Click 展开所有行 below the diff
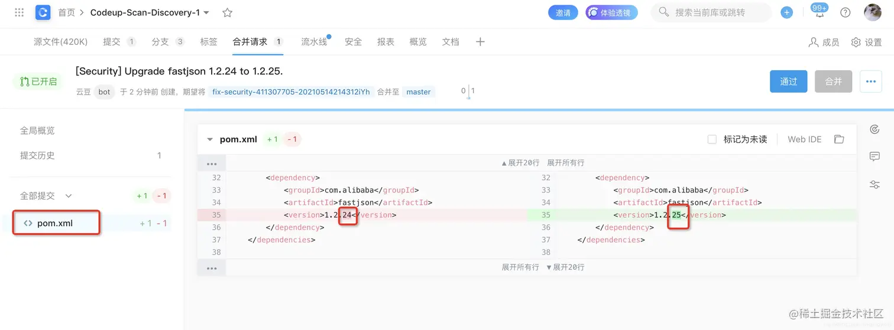This screenshot has height=330, width=894. [520, 267]
